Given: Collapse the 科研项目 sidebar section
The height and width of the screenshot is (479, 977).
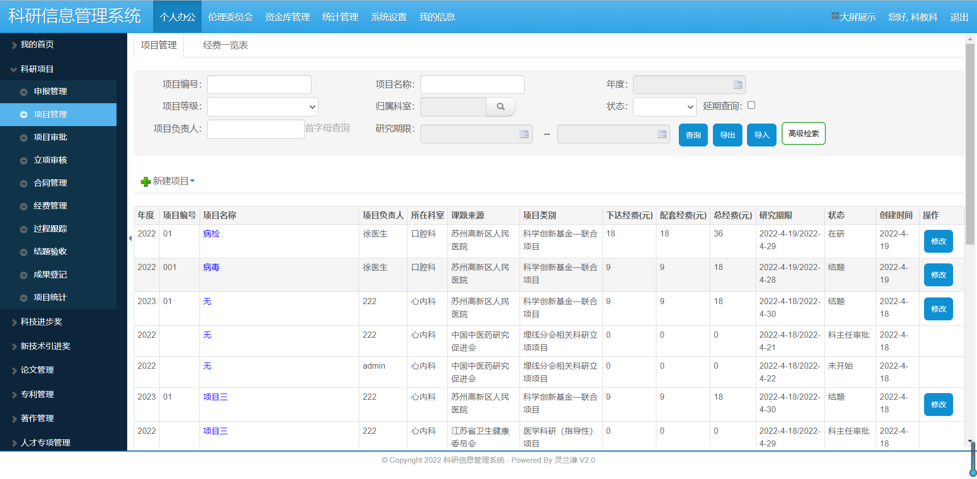Looking at the screenshot, I should click(37, 69).
